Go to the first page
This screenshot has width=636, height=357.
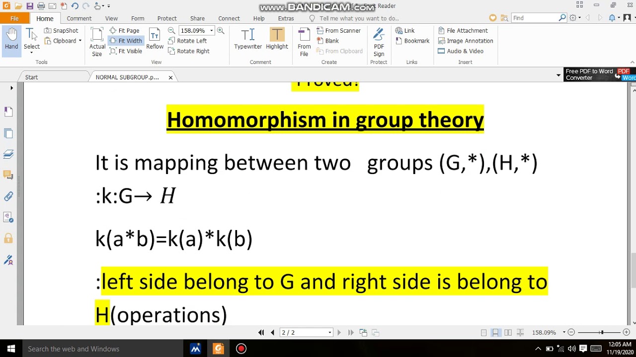click(261, 333)
